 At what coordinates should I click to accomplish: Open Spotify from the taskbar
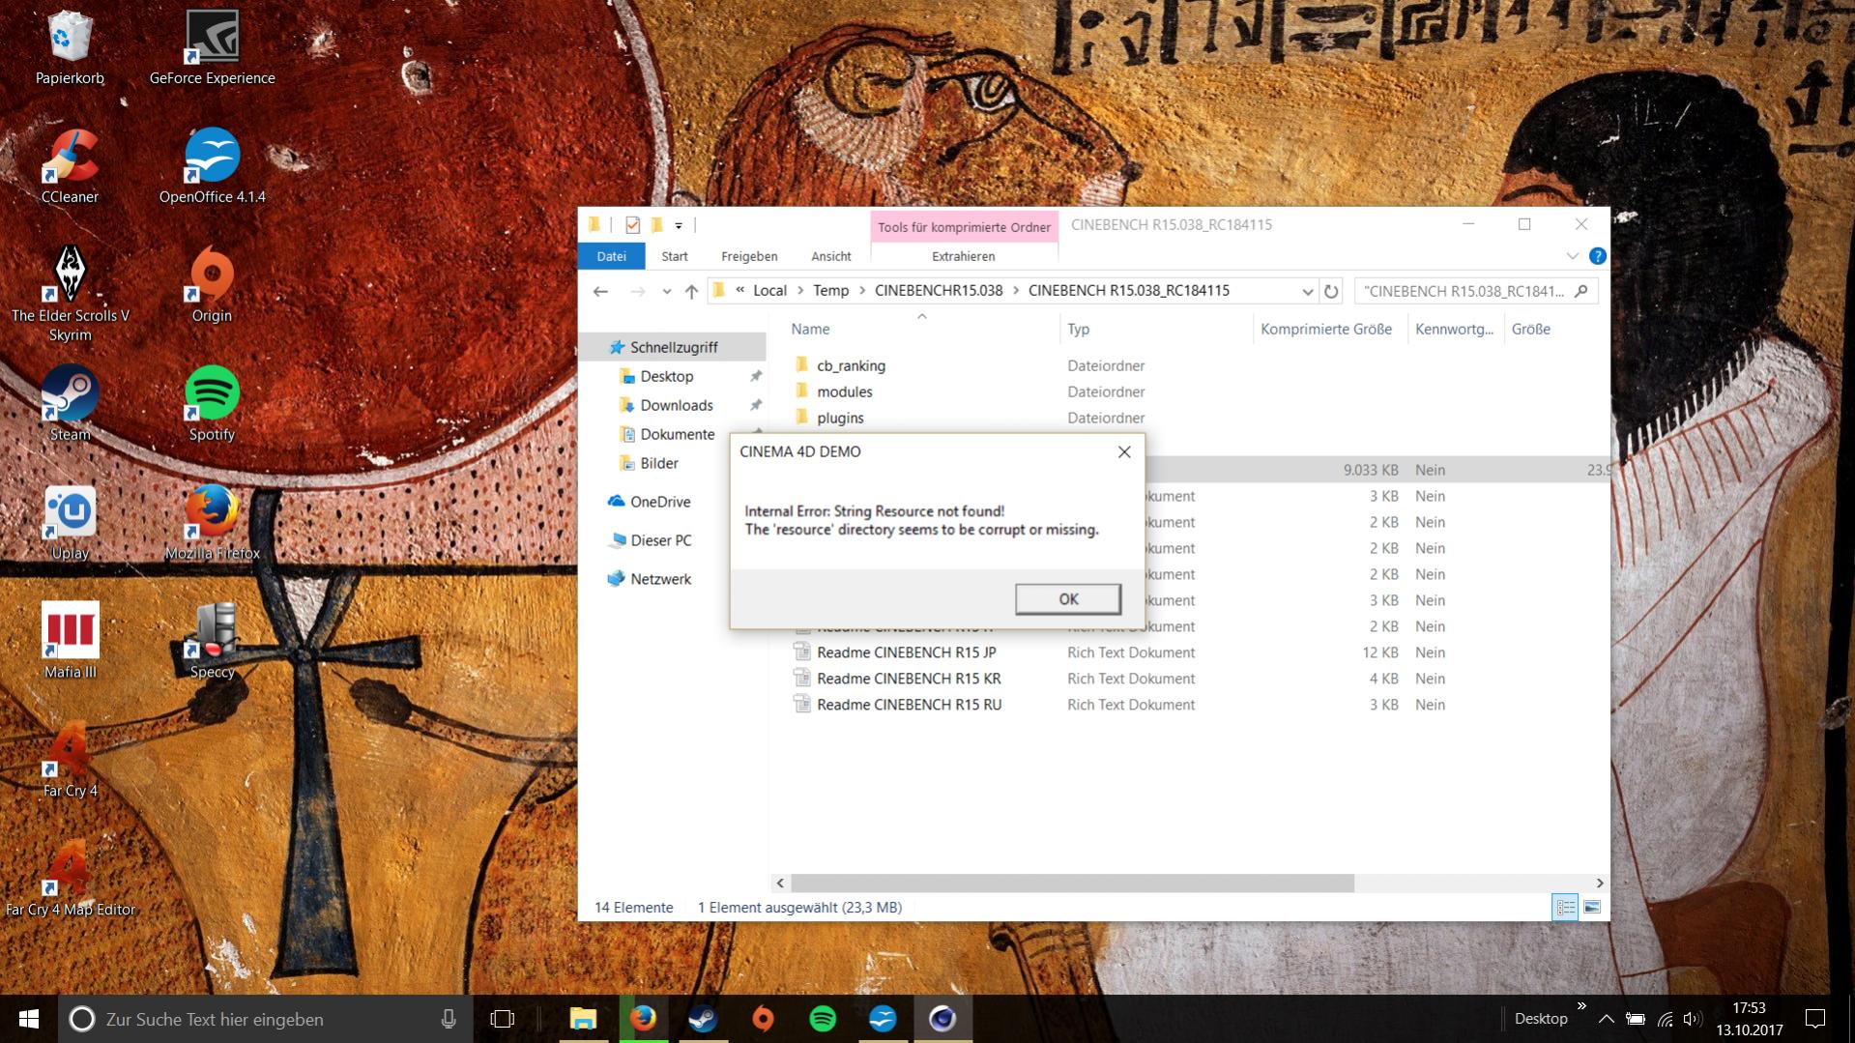tap(823, 1019)
